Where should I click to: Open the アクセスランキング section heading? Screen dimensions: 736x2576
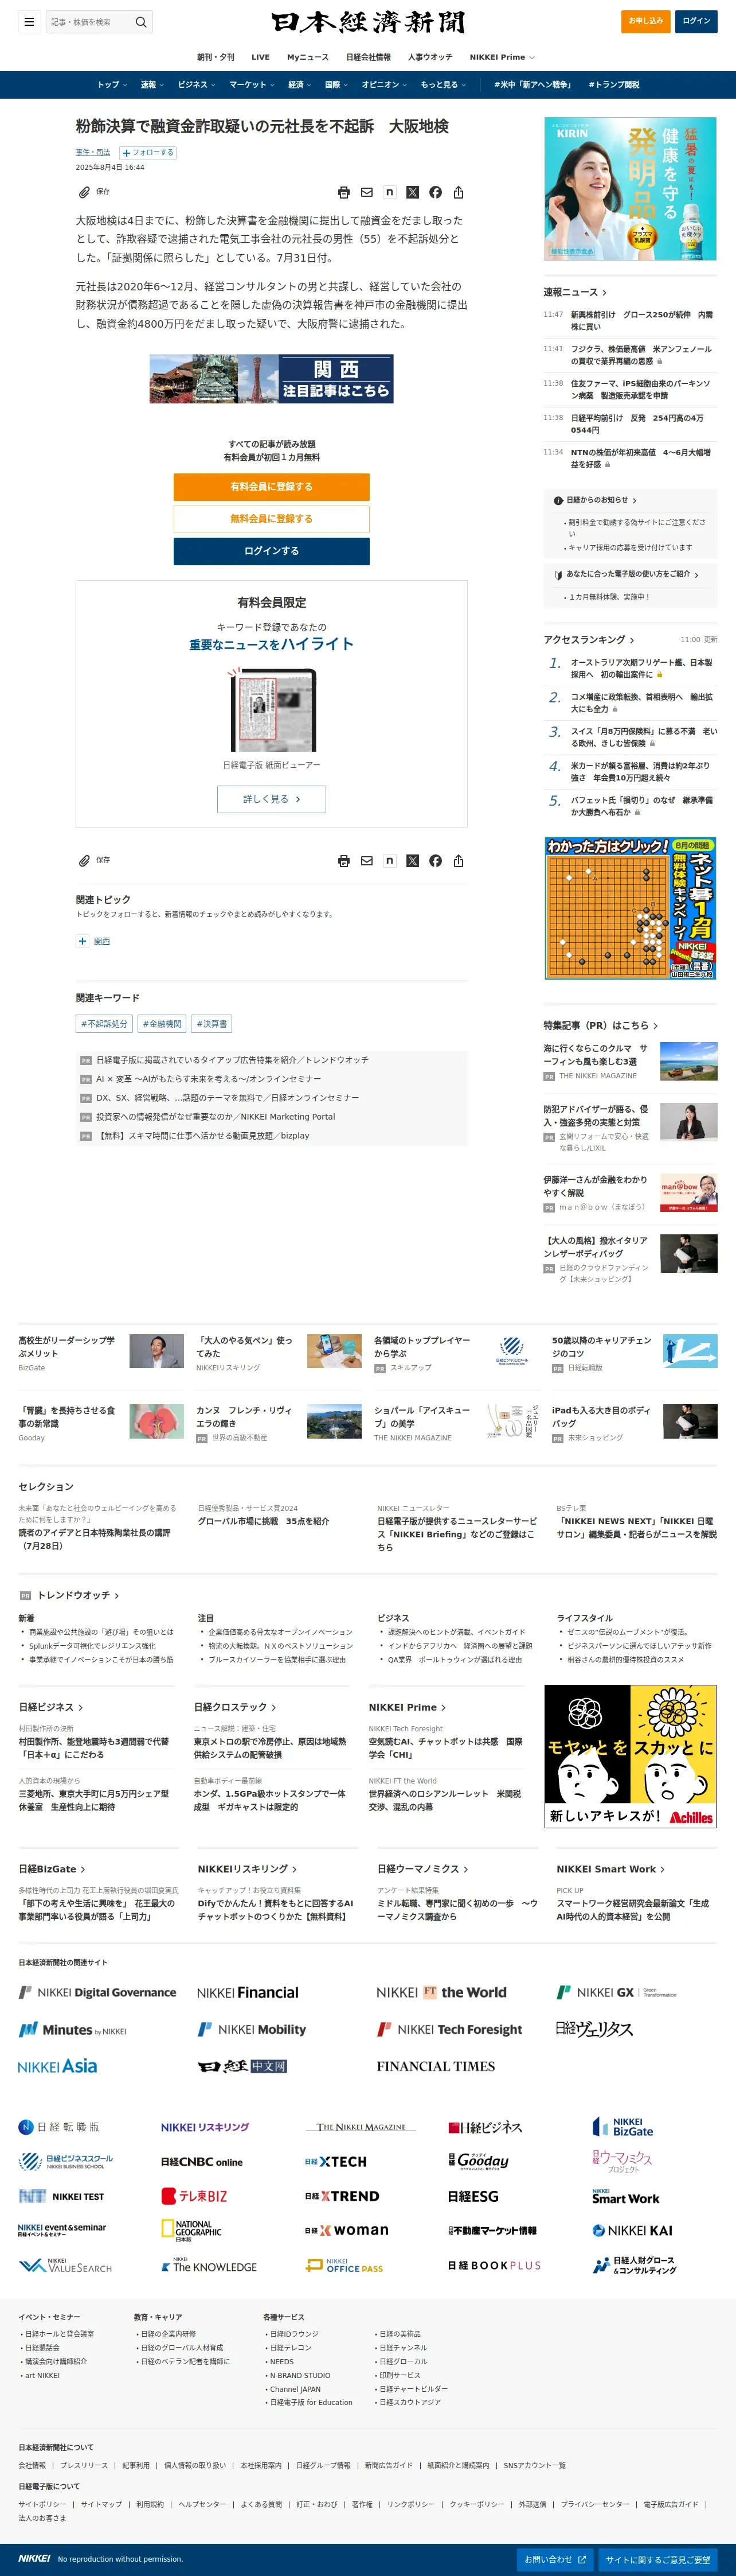589,640
